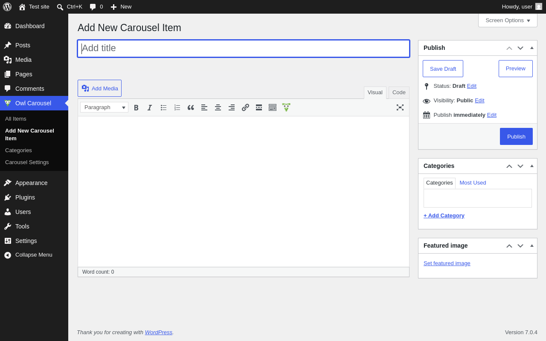Open Posts in the sidebar
Screen dimensions: 546x341
tap(34, 45)
